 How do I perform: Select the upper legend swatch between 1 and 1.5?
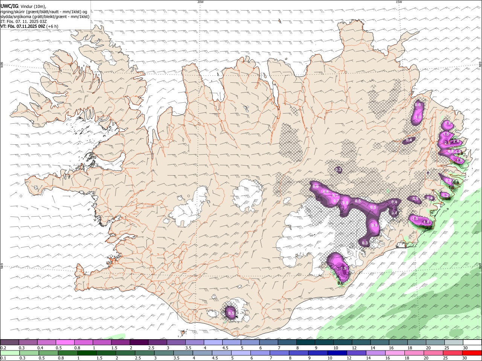[x=102, y=343]
